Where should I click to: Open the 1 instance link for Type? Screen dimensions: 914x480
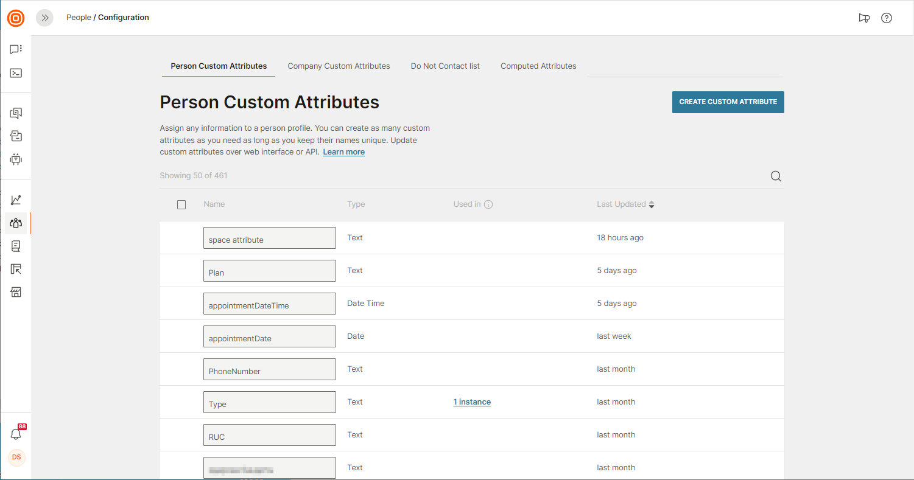472,402
